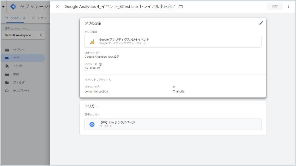The width and height of the screenshot is (296, 166).
Task: Select テンプレート in the left sidebar
Action: pyautogui.click(x=22, y=91)
